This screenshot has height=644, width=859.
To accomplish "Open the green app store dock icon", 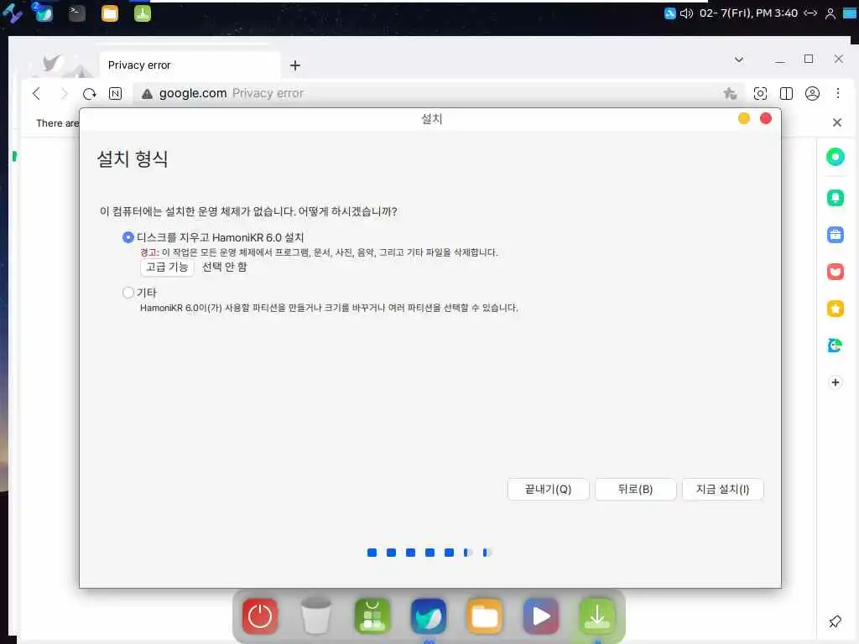I will pyautogui.click(x=372, y=616).
